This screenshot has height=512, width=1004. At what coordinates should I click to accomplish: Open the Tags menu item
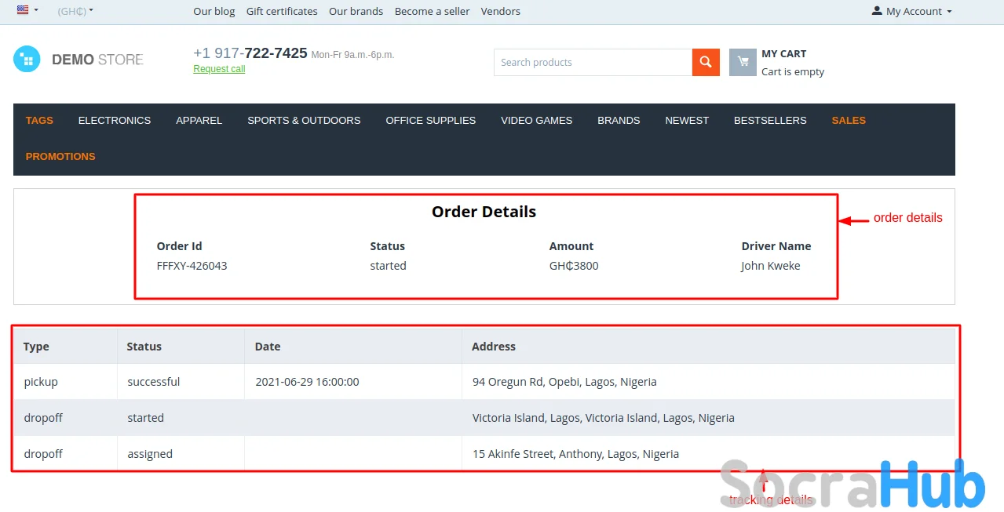coord(39,120)
